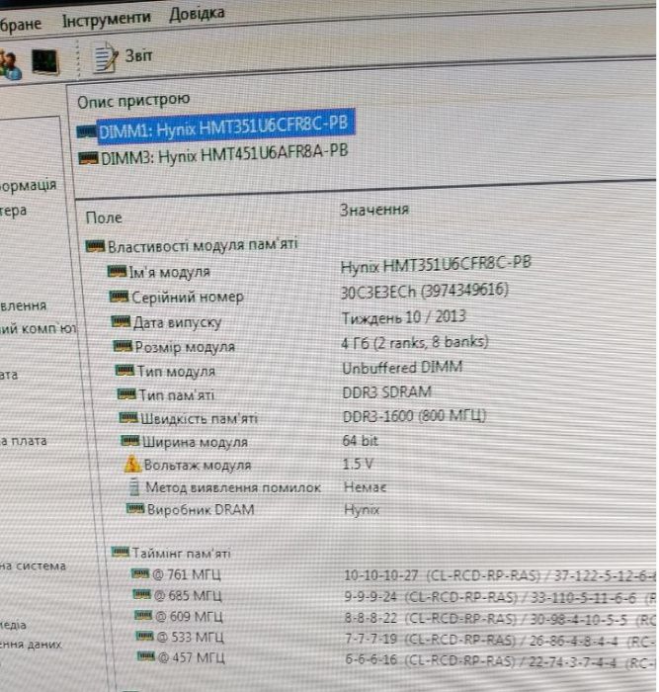Select the Таймінг пам'яті group row
The image size is (659, 692).
click(181, 553)
